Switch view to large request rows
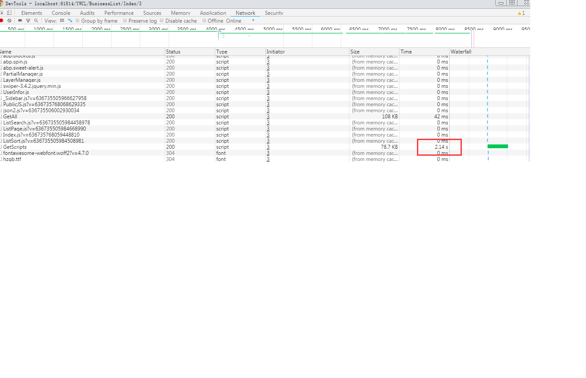The image size is (586, 378). click(62, 20)
